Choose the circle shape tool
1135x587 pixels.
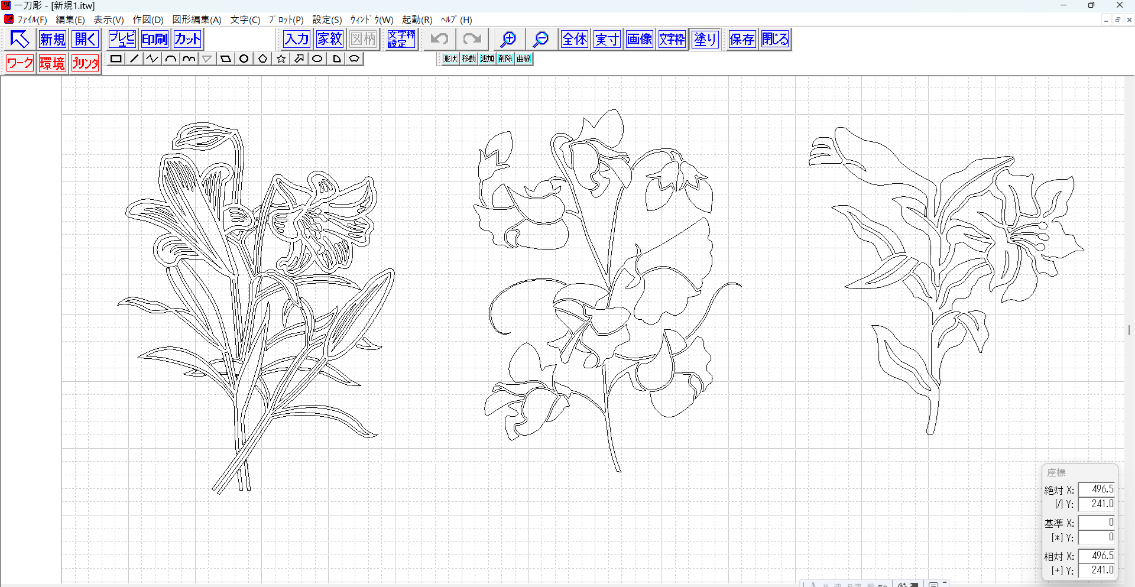pyautogui.click(x=244, y=59)
